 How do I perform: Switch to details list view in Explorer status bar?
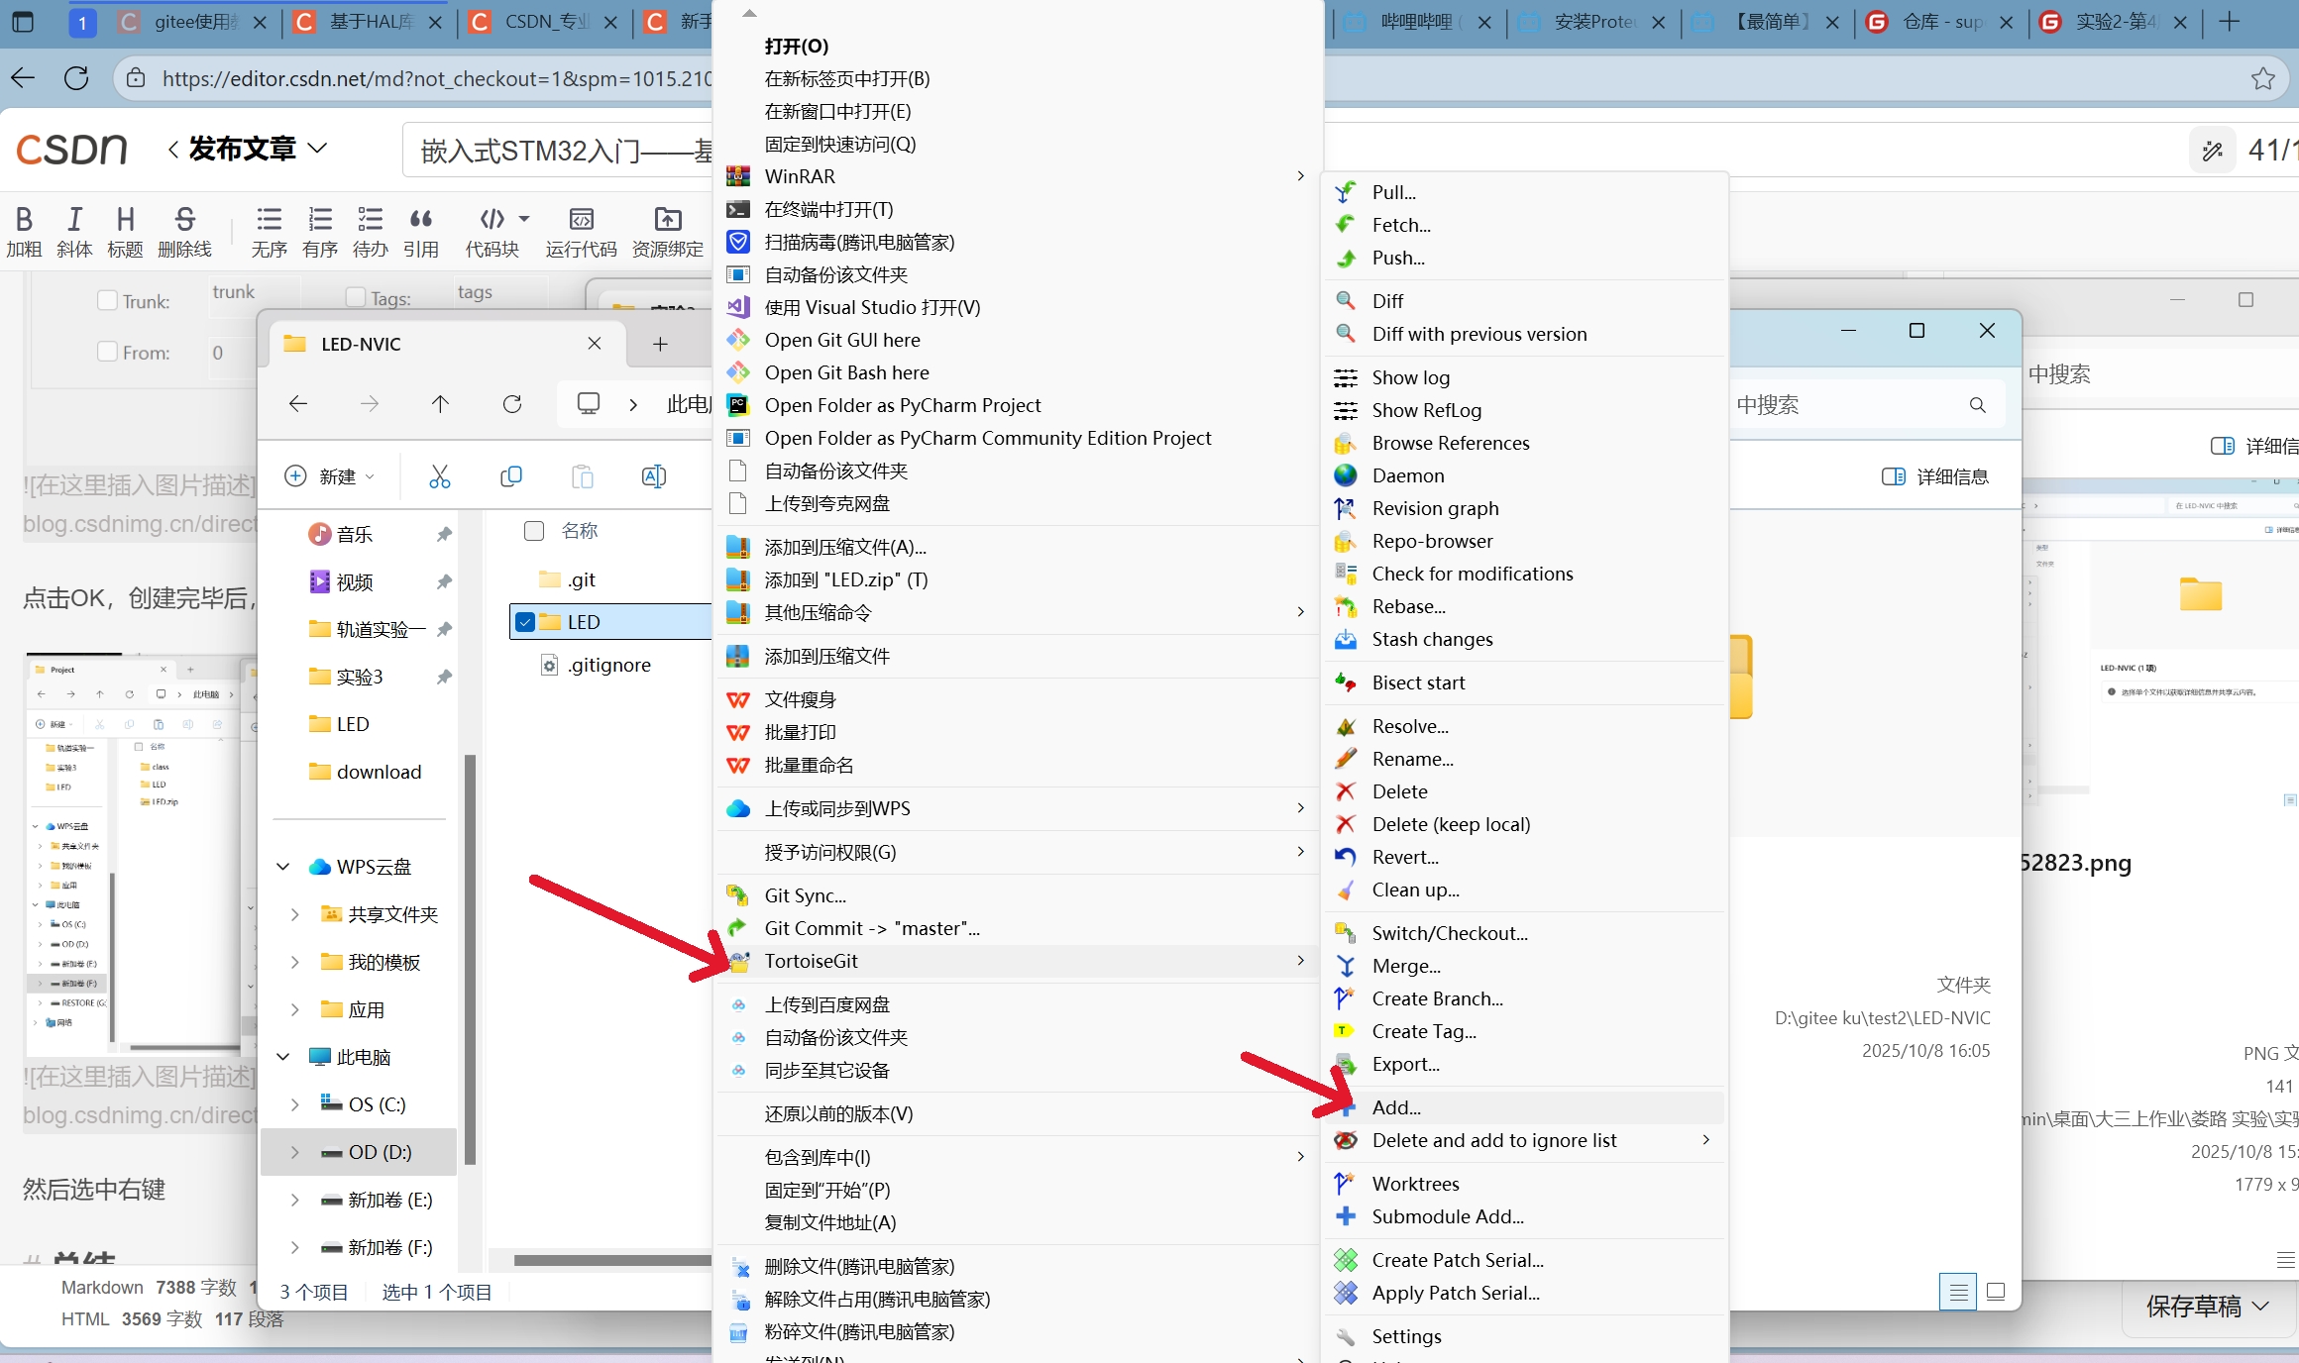pos(1958,1292)
